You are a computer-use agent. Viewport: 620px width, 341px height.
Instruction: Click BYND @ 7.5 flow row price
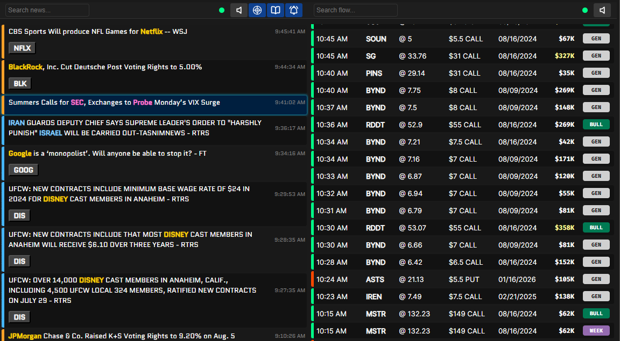[408, 108]
